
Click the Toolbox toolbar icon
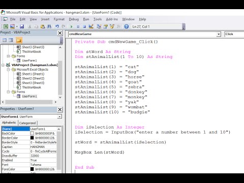[x=118, y=26]
